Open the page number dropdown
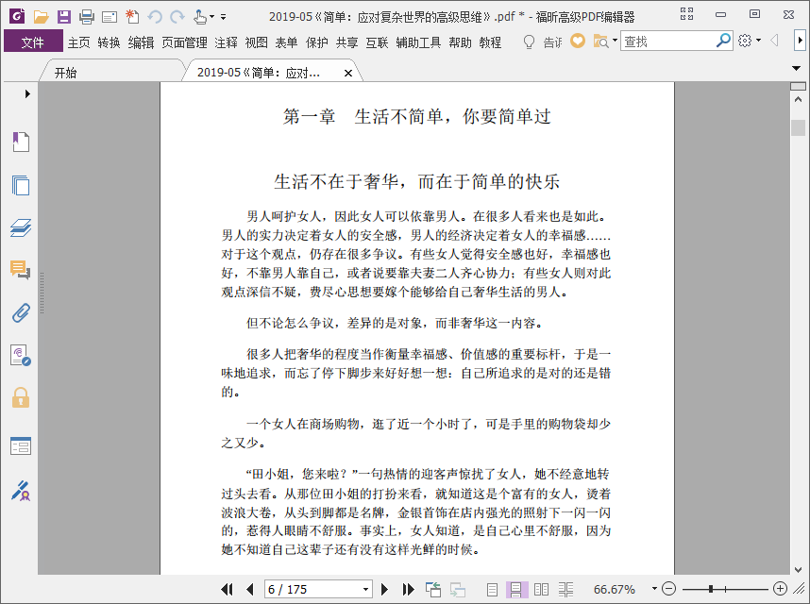 point(365,589)
